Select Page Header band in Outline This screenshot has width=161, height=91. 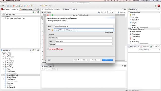coord(11,71)
